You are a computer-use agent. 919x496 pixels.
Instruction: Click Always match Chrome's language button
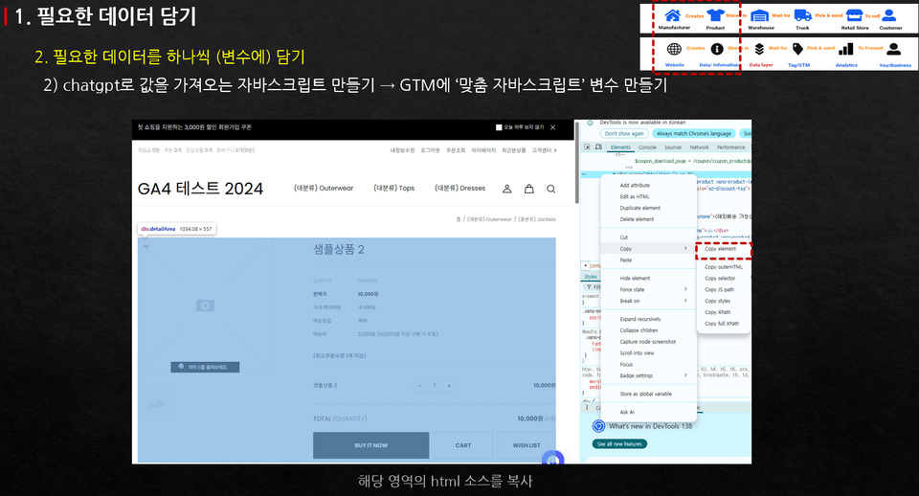[x=694, y=134]
